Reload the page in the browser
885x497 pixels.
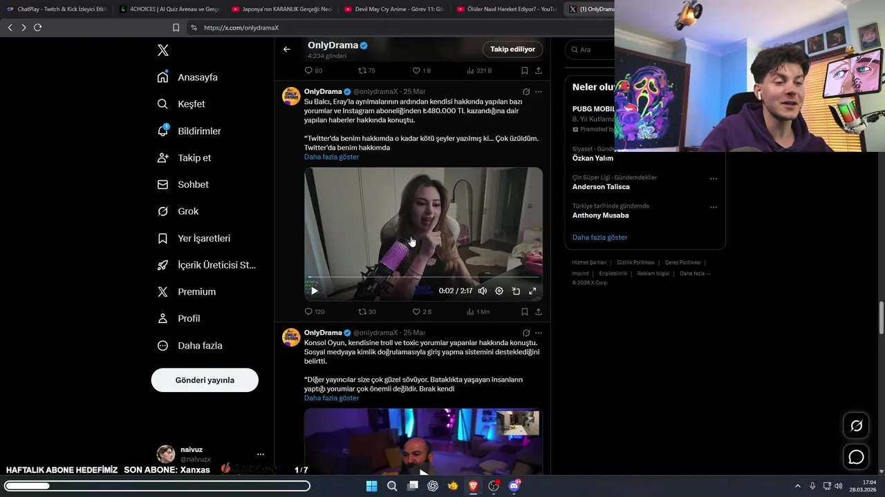click(x=37, y=28)
